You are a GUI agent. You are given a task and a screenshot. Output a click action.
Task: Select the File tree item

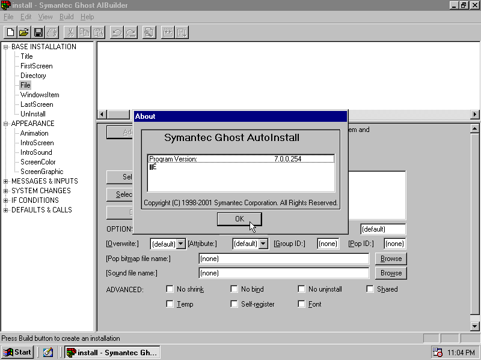tap(25, 85)
